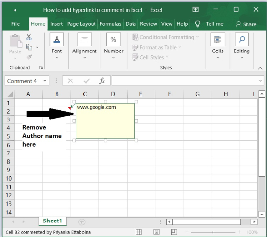Click the Tell me lightbulb icon
This screenshot has height=237, width=267.
197,24
